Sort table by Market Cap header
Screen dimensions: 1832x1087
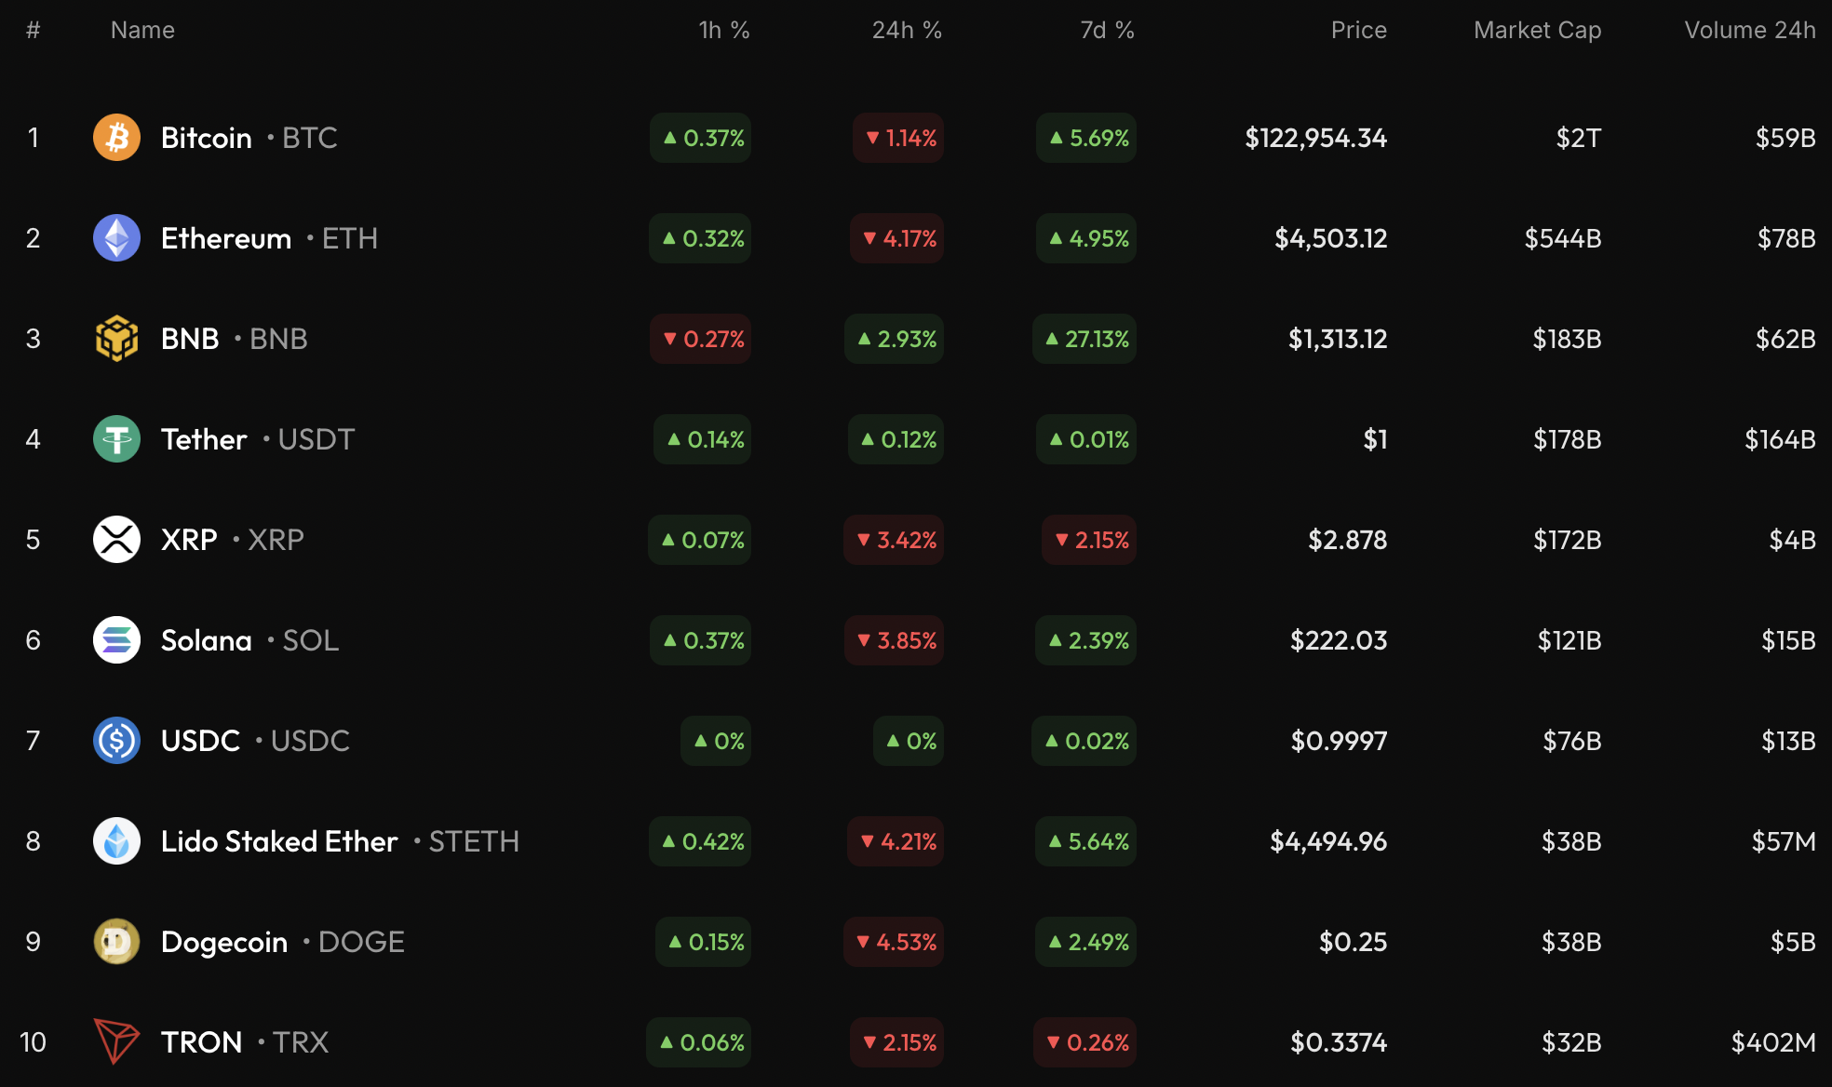[1537, 31]
